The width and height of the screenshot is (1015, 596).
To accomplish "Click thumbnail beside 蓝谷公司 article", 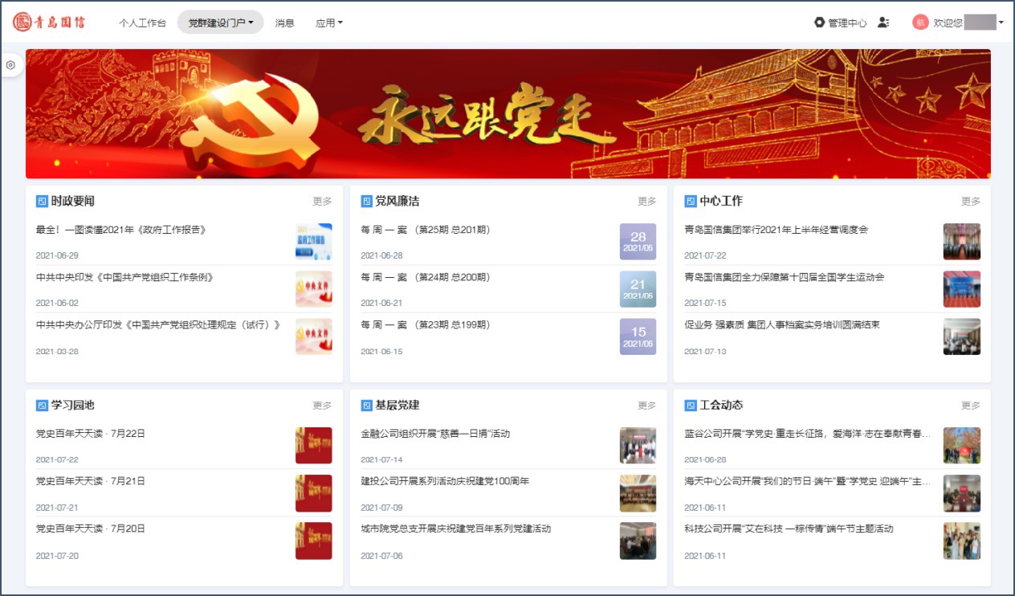I will tap(962, 446).
